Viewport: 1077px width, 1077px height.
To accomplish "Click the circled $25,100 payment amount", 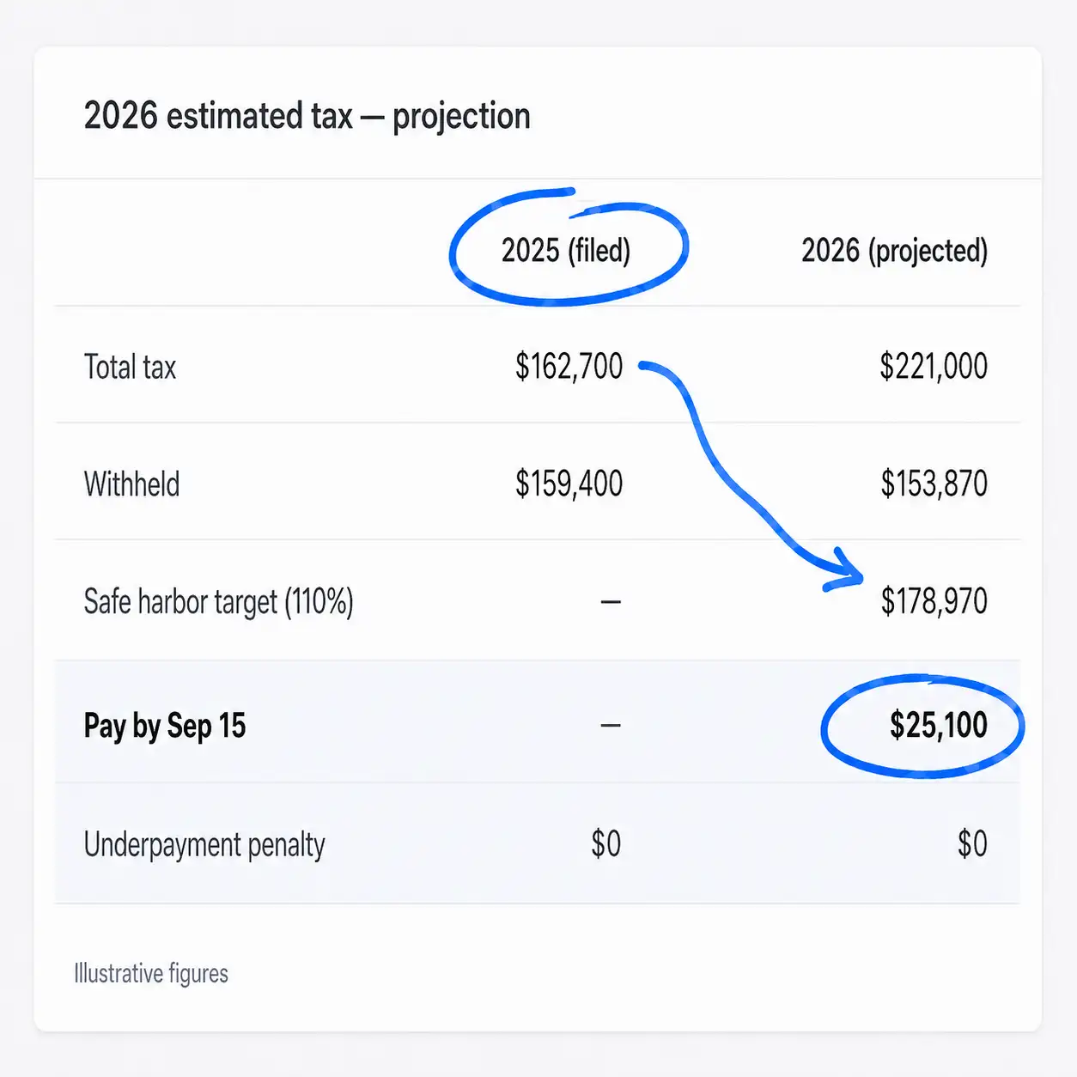I will click(x=938, y=726).
